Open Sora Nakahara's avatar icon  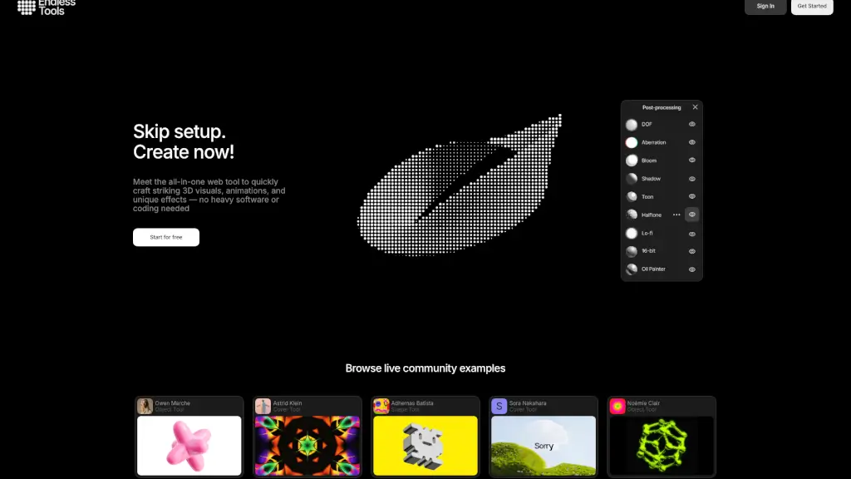(x=499, y=406)
